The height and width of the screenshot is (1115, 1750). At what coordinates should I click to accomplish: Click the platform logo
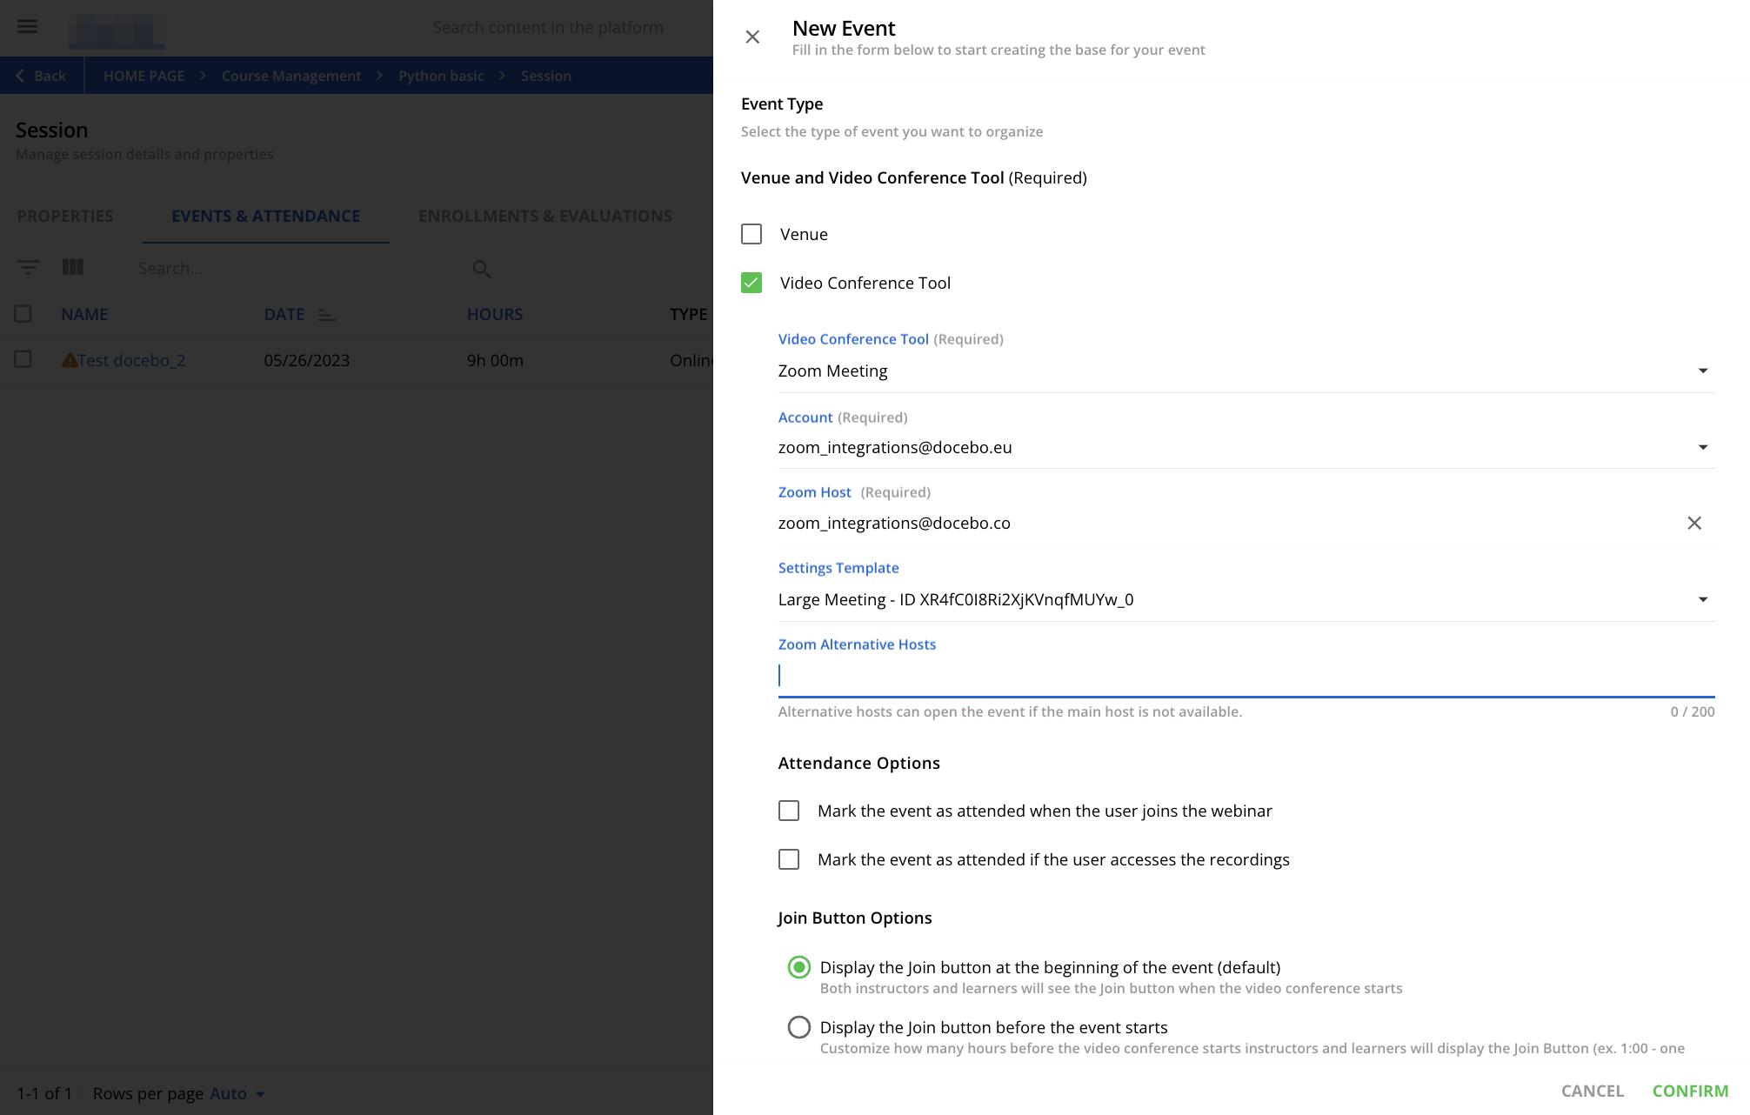117,30
